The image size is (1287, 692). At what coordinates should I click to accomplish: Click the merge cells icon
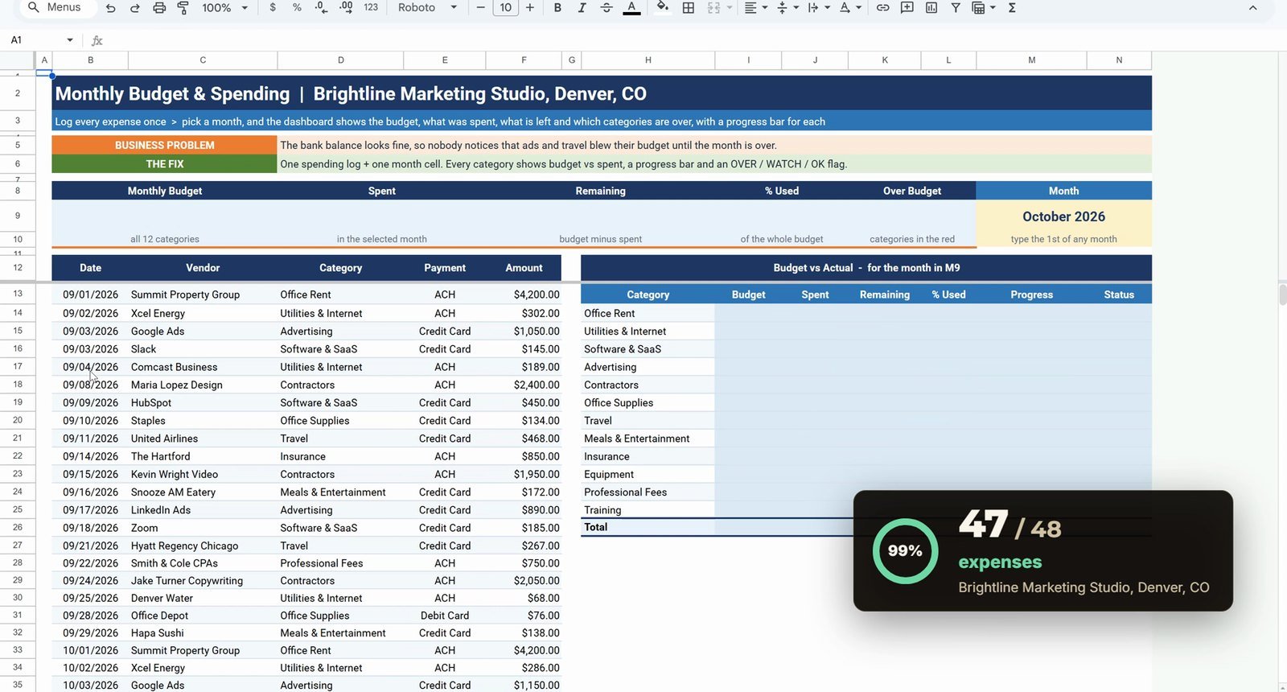tap(713, 8)
